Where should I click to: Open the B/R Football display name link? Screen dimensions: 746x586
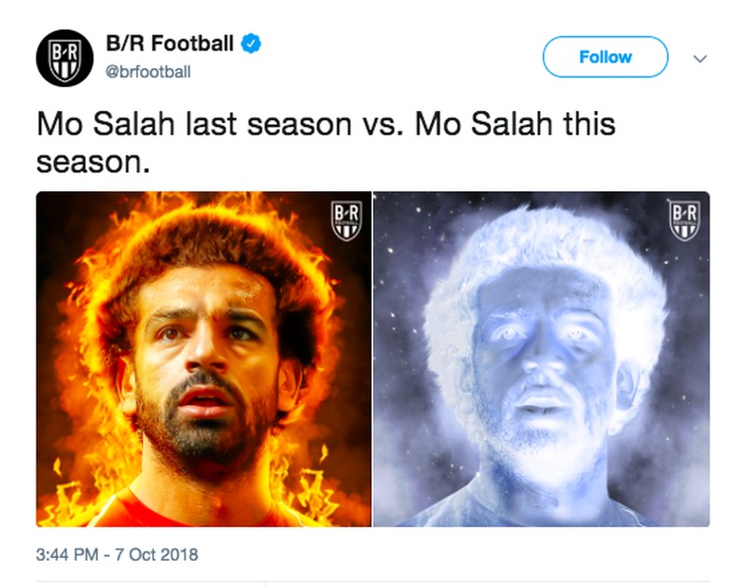(x=169, y=43)
